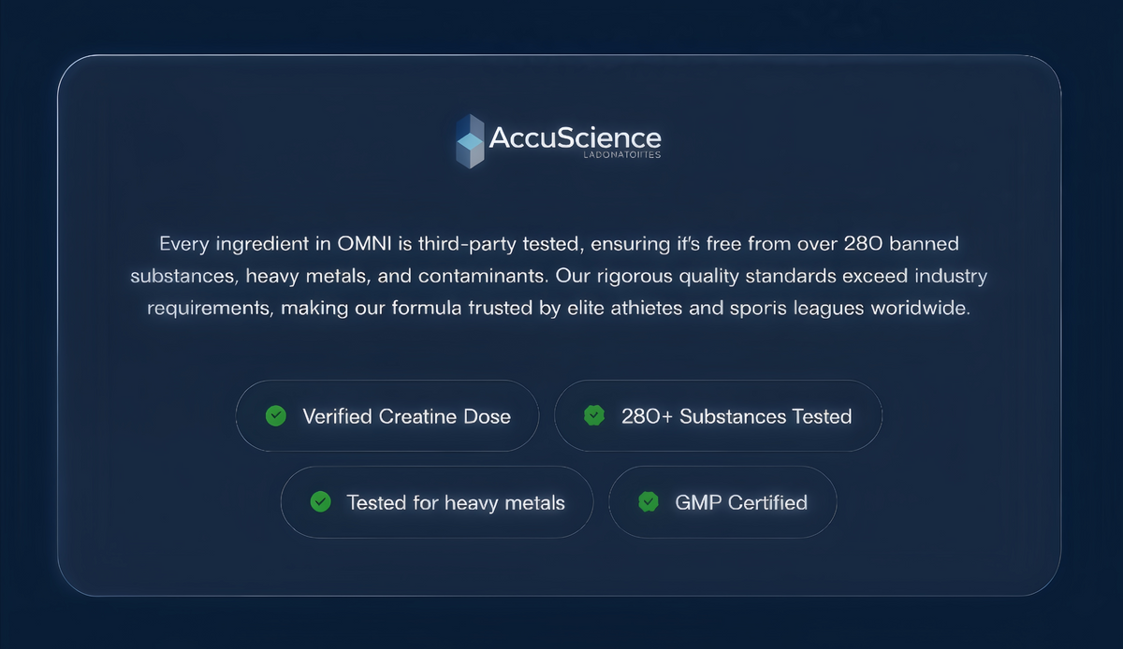This screenshot has height=649, width=1123.
Task: Click the phrase elite athletes
Action: pyautogui.click(x=642, y=309)
